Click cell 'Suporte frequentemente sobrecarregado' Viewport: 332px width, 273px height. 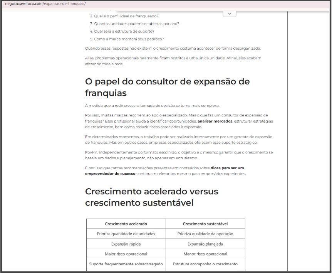(126, 264)
